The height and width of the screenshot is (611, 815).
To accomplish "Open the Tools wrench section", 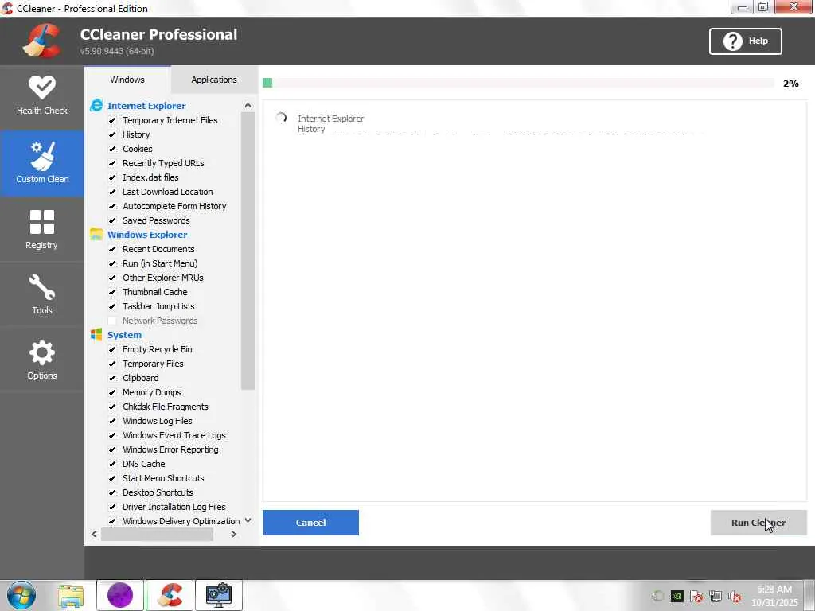I will tap(41, 294).
